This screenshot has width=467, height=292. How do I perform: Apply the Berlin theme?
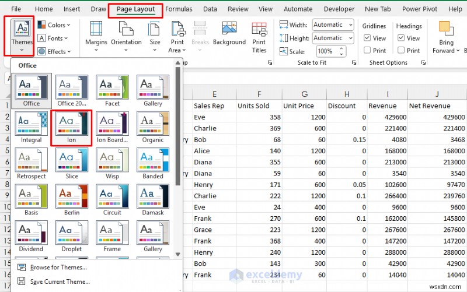72,200
